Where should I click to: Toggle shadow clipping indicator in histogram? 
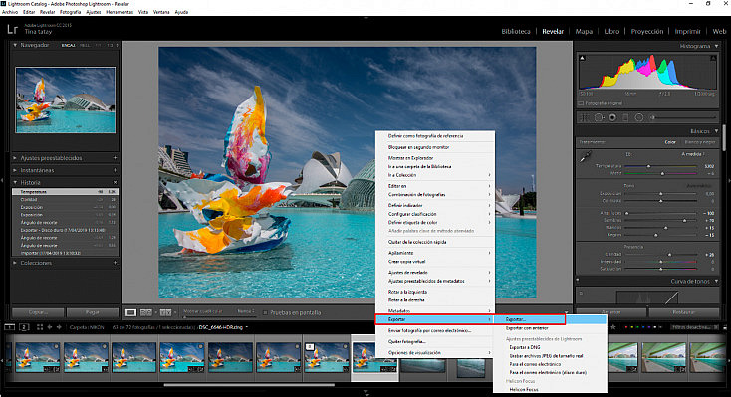(x=583, y=58)
